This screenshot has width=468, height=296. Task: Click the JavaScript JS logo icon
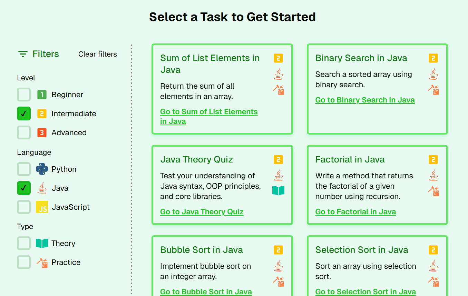coord(42,207)
